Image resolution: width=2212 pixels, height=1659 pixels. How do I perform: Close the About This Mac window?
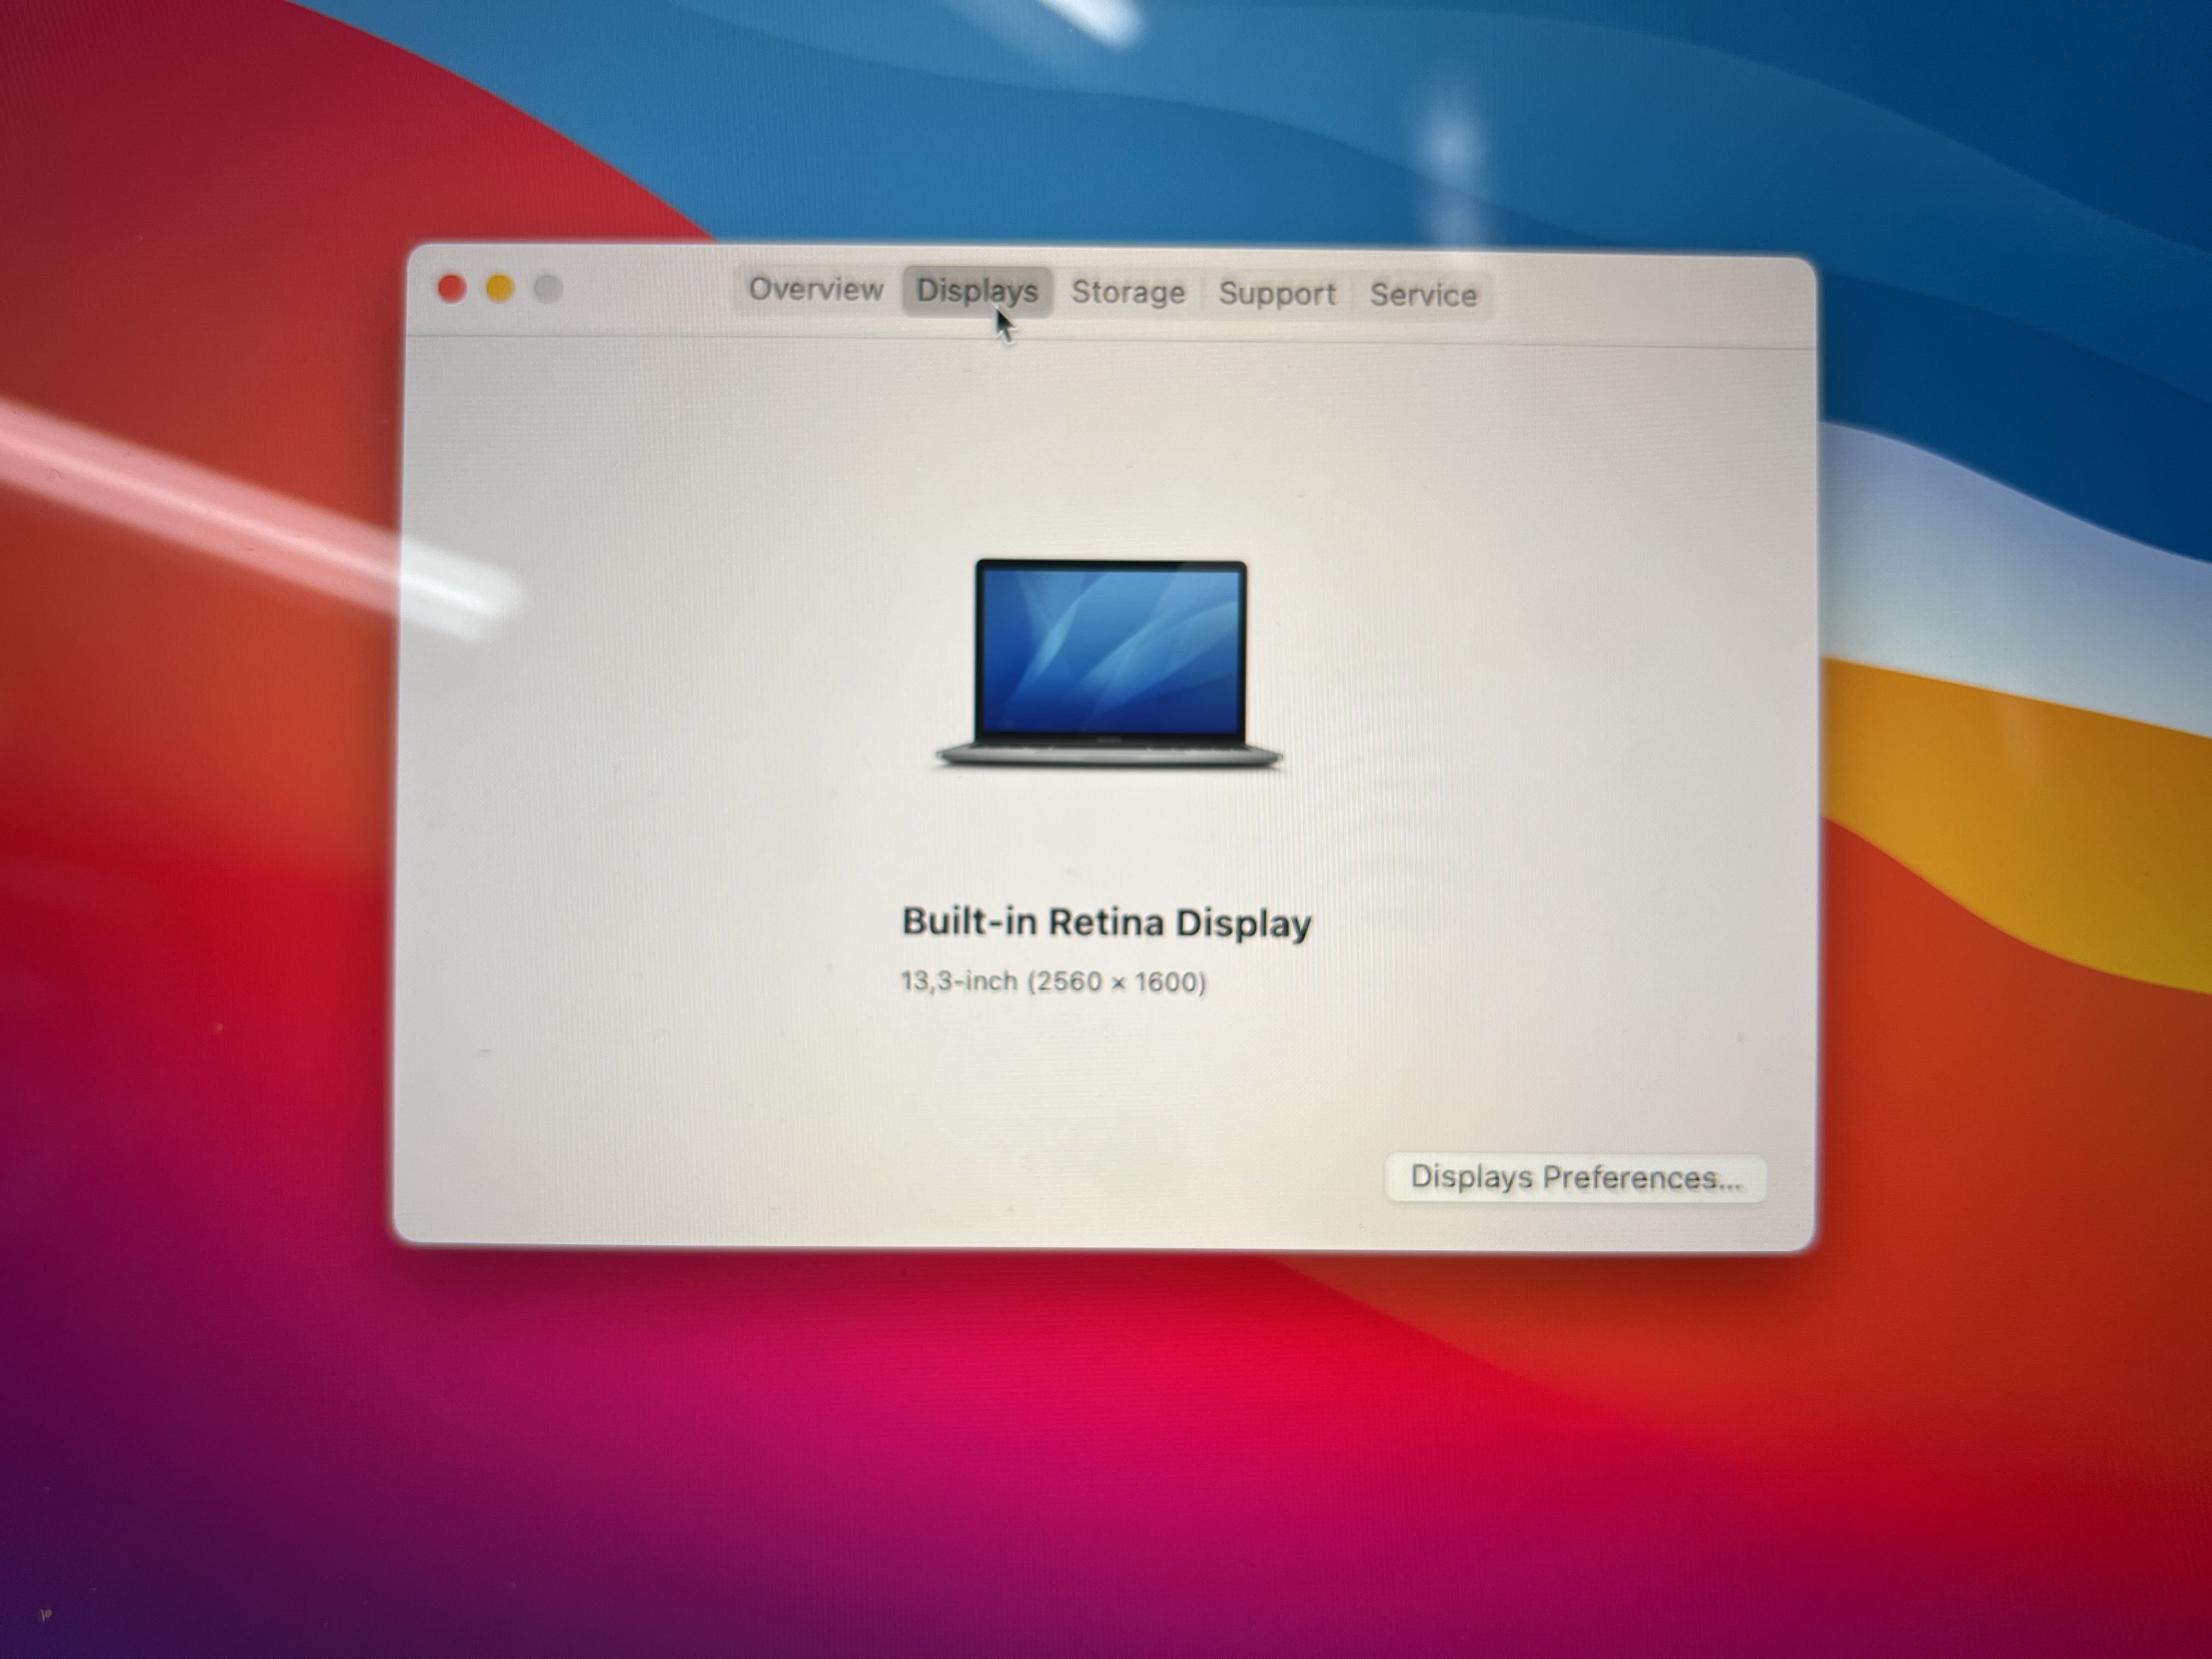point(451,289)
